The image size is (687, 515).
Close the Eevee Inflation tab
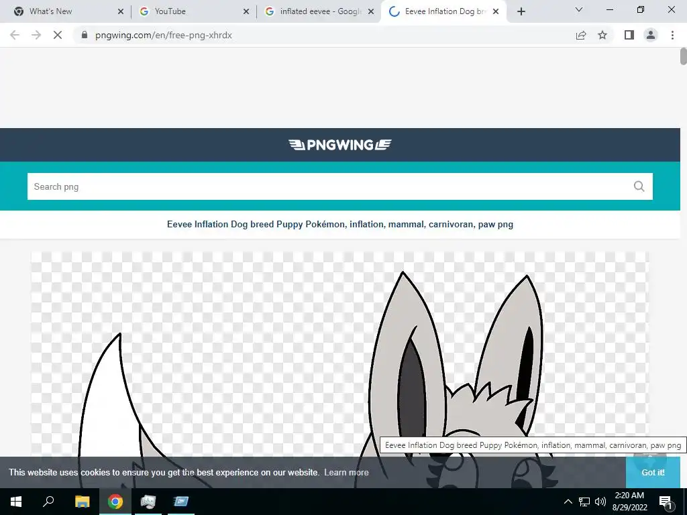[496, 12]
